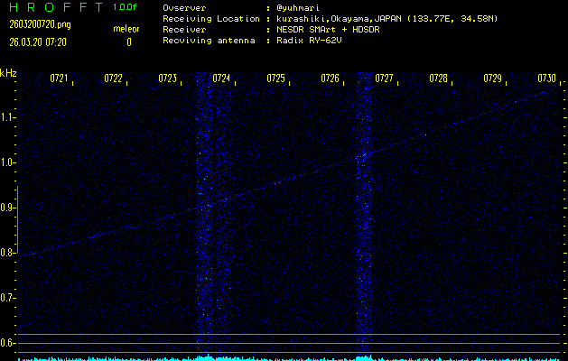Click the Ovserver label

pyautogui.click(x=184, y=8)
